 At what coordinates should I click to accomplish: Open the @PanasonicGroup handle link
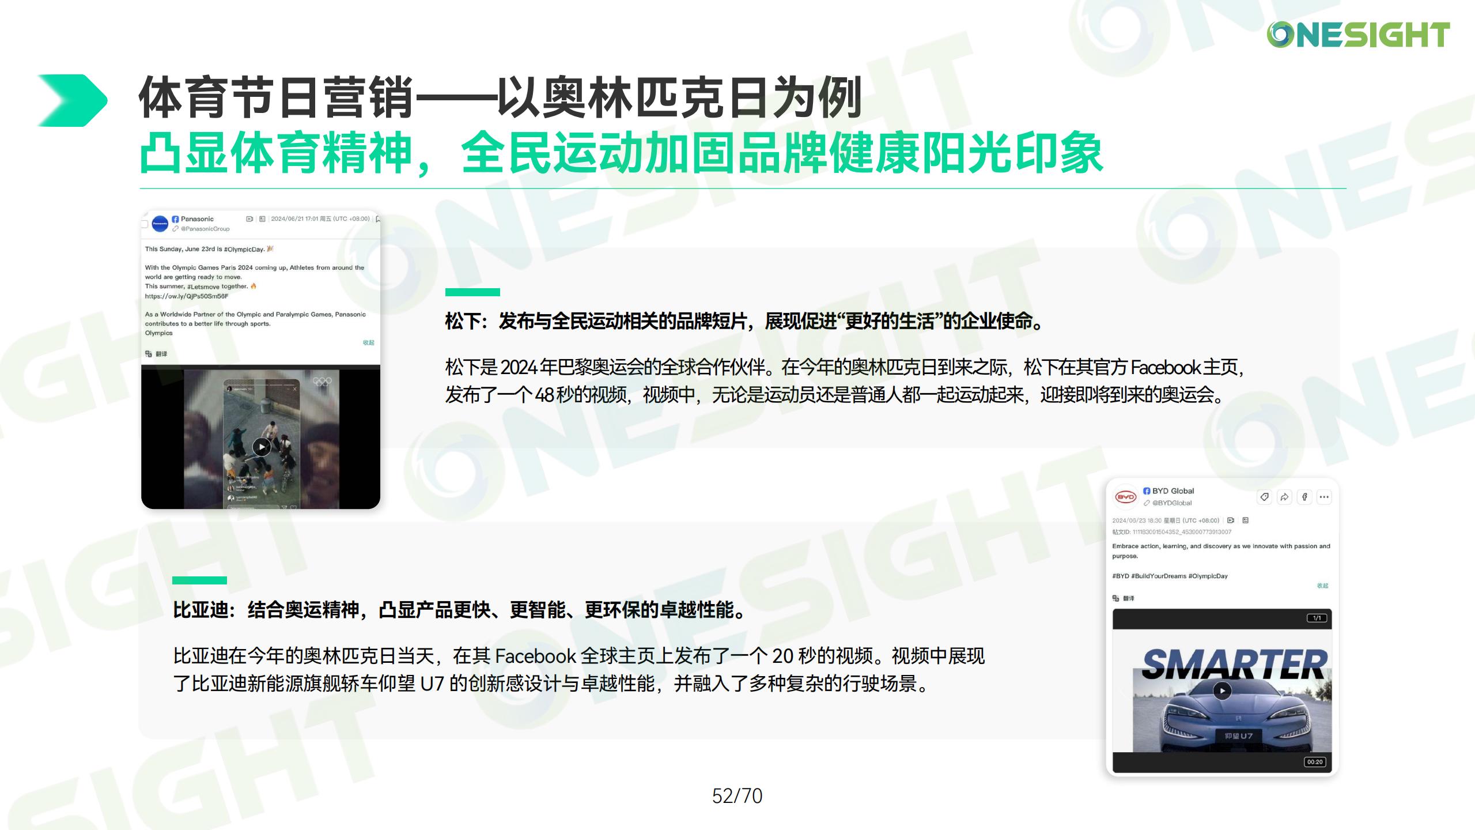point(205,229)
